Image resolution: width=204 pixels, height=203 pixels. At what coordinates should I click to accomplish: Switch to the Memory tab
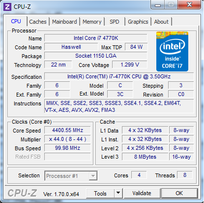(x=92, y=22)
